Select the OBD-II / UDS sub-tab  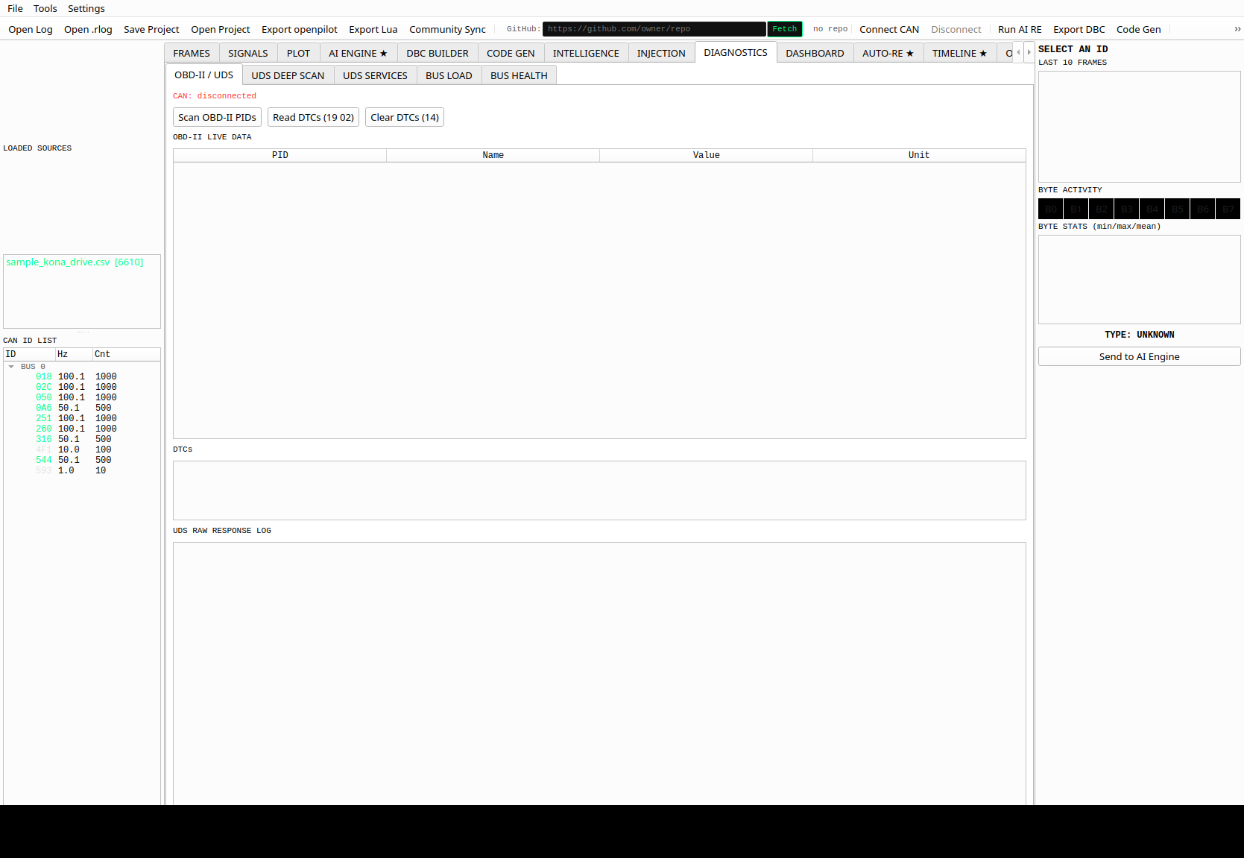[203, 75]
